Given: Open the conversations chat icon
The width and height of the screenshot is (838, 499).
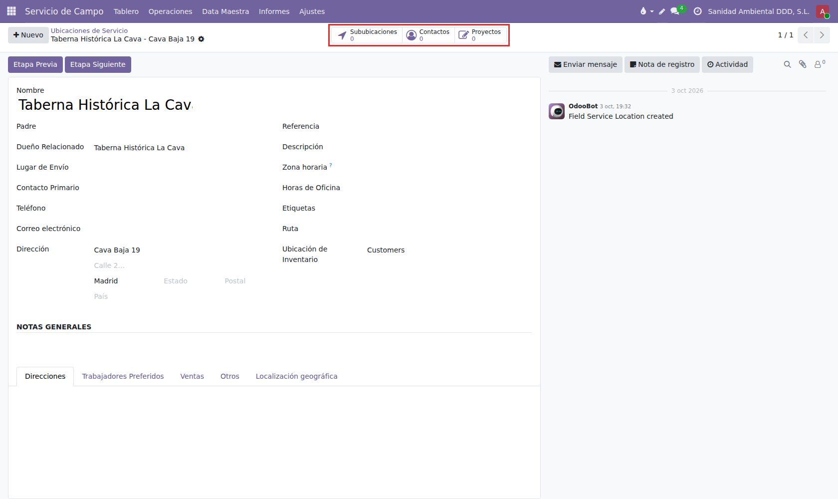Looking at the screenshot, I should [675, 11].
